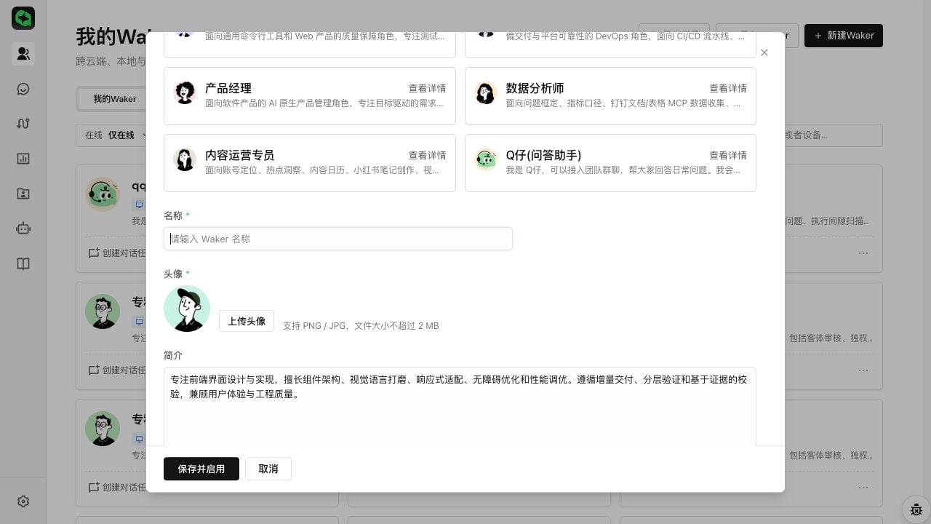Click 创建对话任务 under the green robot card
Image resolution: width=931 pixels, height=524 pixels.
117,253
